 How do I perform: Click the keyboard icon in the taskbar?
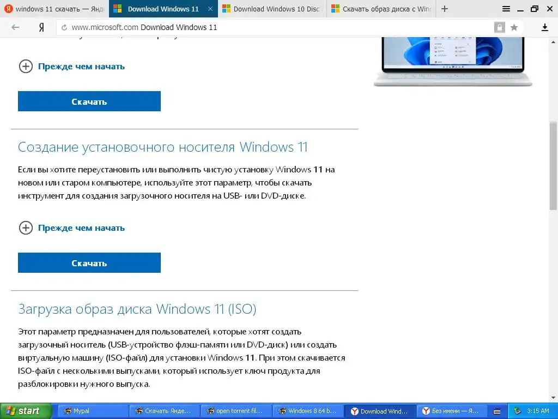point(497,411)
